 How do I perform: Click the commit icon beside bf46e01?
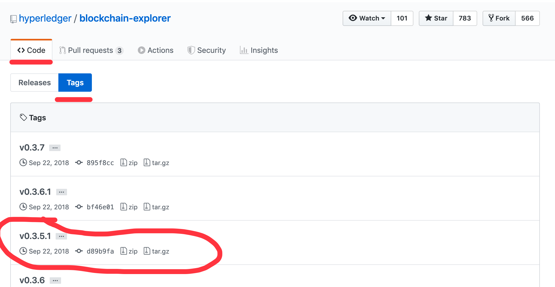79,207
